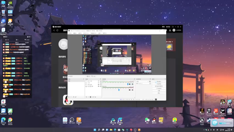Go back in Tencent assistant window
The width and height of the screenshot is (234, 132).
pos(54,31)
